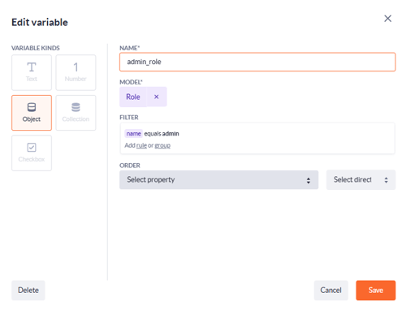Delete this variable
The height and width of the screenshot is (310, 406).
pos(28,291)
